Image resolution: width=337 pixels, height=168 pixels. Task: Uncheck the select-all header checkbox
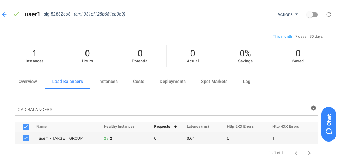pyautogui.click(x=26, y=127)
